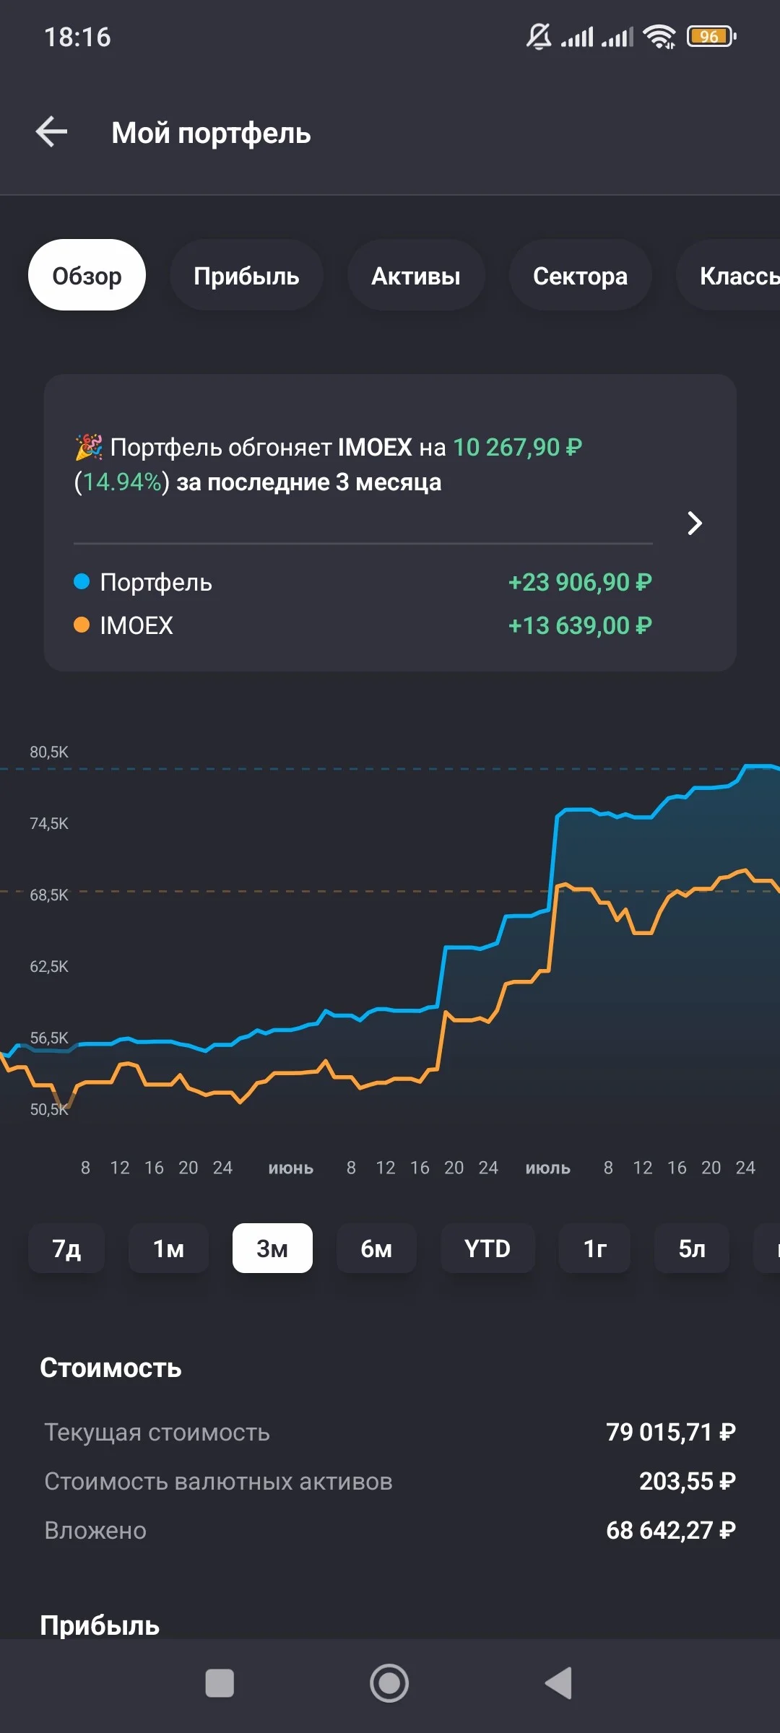Tap the Мой портфель page title
This screenshot has height=1733, width=780.
211,133
